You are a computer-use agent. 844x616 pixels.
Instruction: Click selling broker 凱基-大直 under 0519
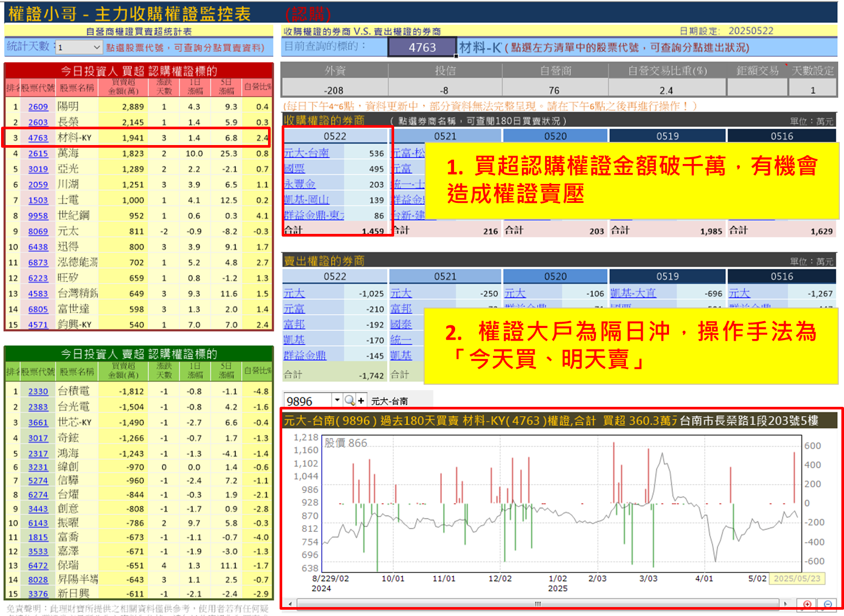633,293
